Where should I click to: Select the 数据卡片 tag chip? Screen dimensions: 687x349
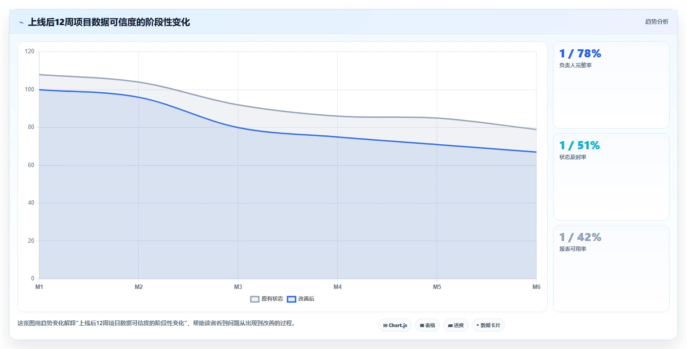(x=488, y=325)
